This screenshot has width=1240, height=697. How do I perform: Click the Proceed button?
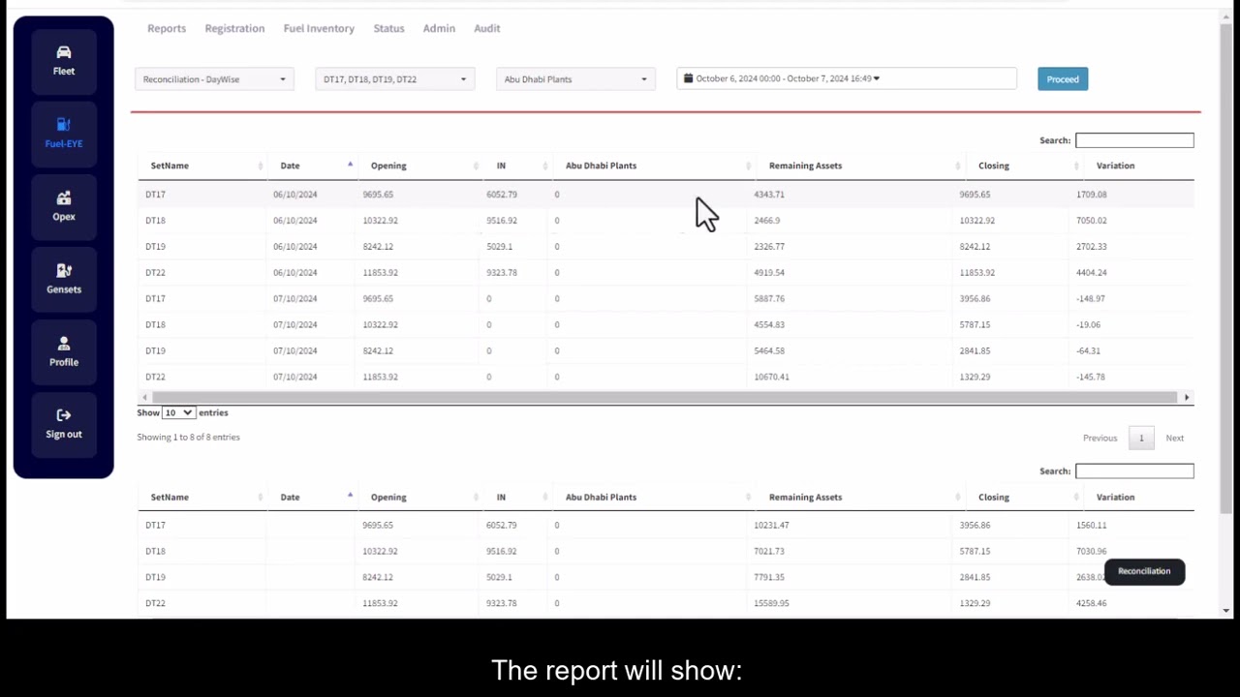(x=1063, y=79)
